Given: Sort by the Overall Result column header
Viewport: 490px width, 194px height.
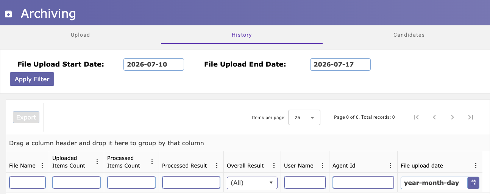Looking at the screenshot, I should [245, 166].
